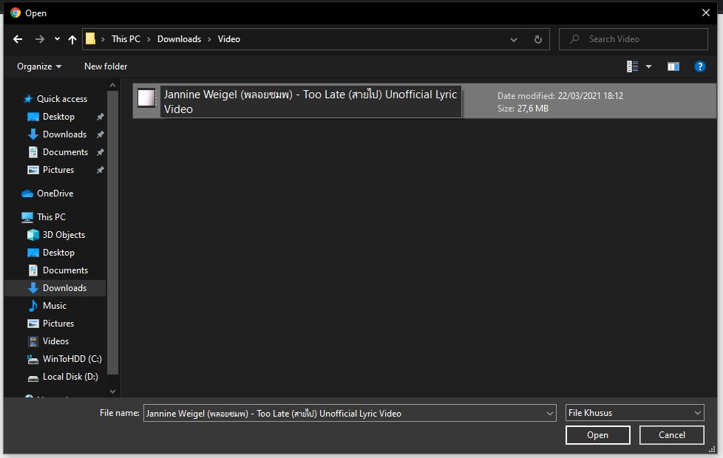Click the Date modified info text

(x=560, y=96)
